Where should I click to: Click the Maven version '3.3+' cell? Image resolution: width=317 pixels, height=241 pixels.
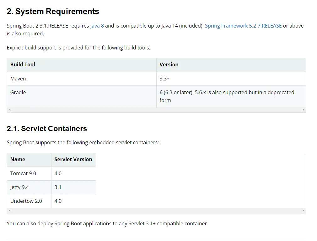click(x=164, y=79)
